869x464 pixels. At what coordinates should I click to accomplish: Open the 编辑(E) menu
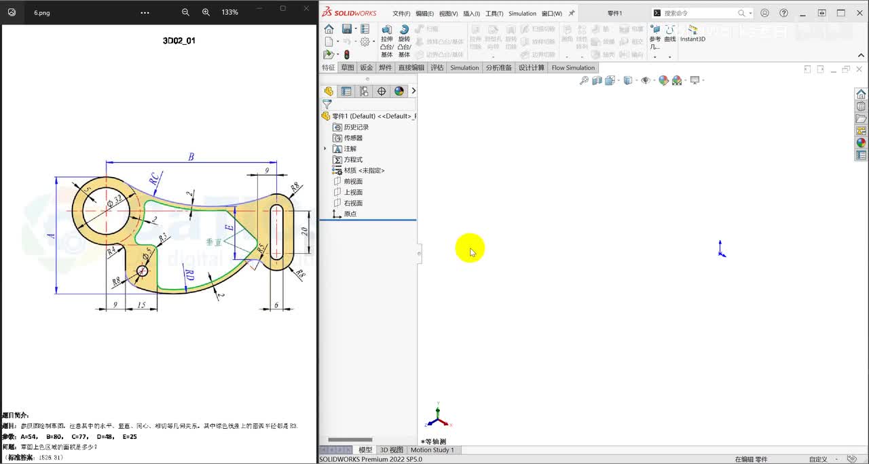pyautogui.click(x=424, y=14)
